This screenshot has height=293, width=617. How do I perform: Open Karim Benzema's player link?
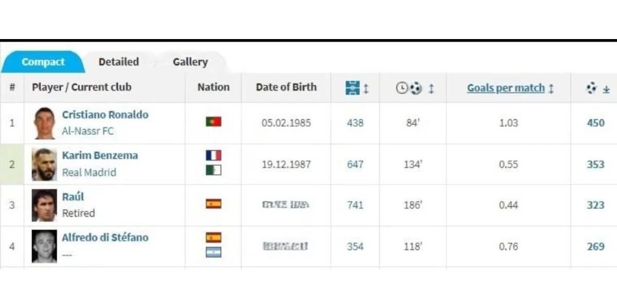tap(100, 155)
